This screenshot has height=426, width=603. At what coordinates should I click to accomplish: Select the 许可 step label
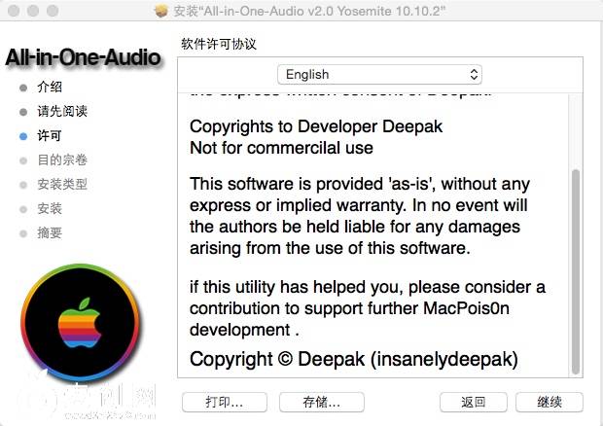[50, 136]
